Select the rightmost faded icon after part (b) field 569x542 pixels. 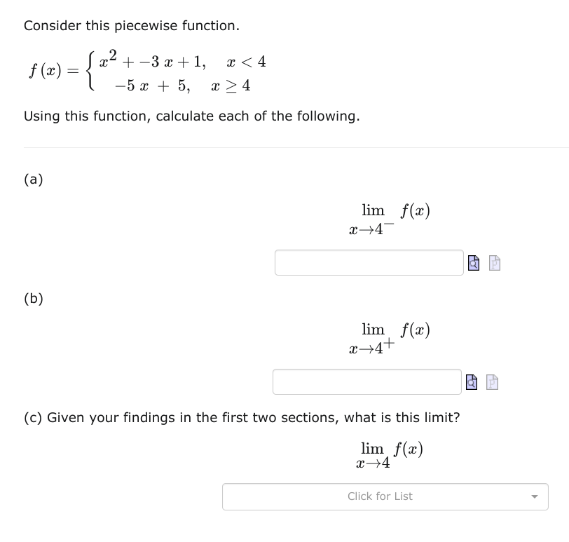[491, 381]
